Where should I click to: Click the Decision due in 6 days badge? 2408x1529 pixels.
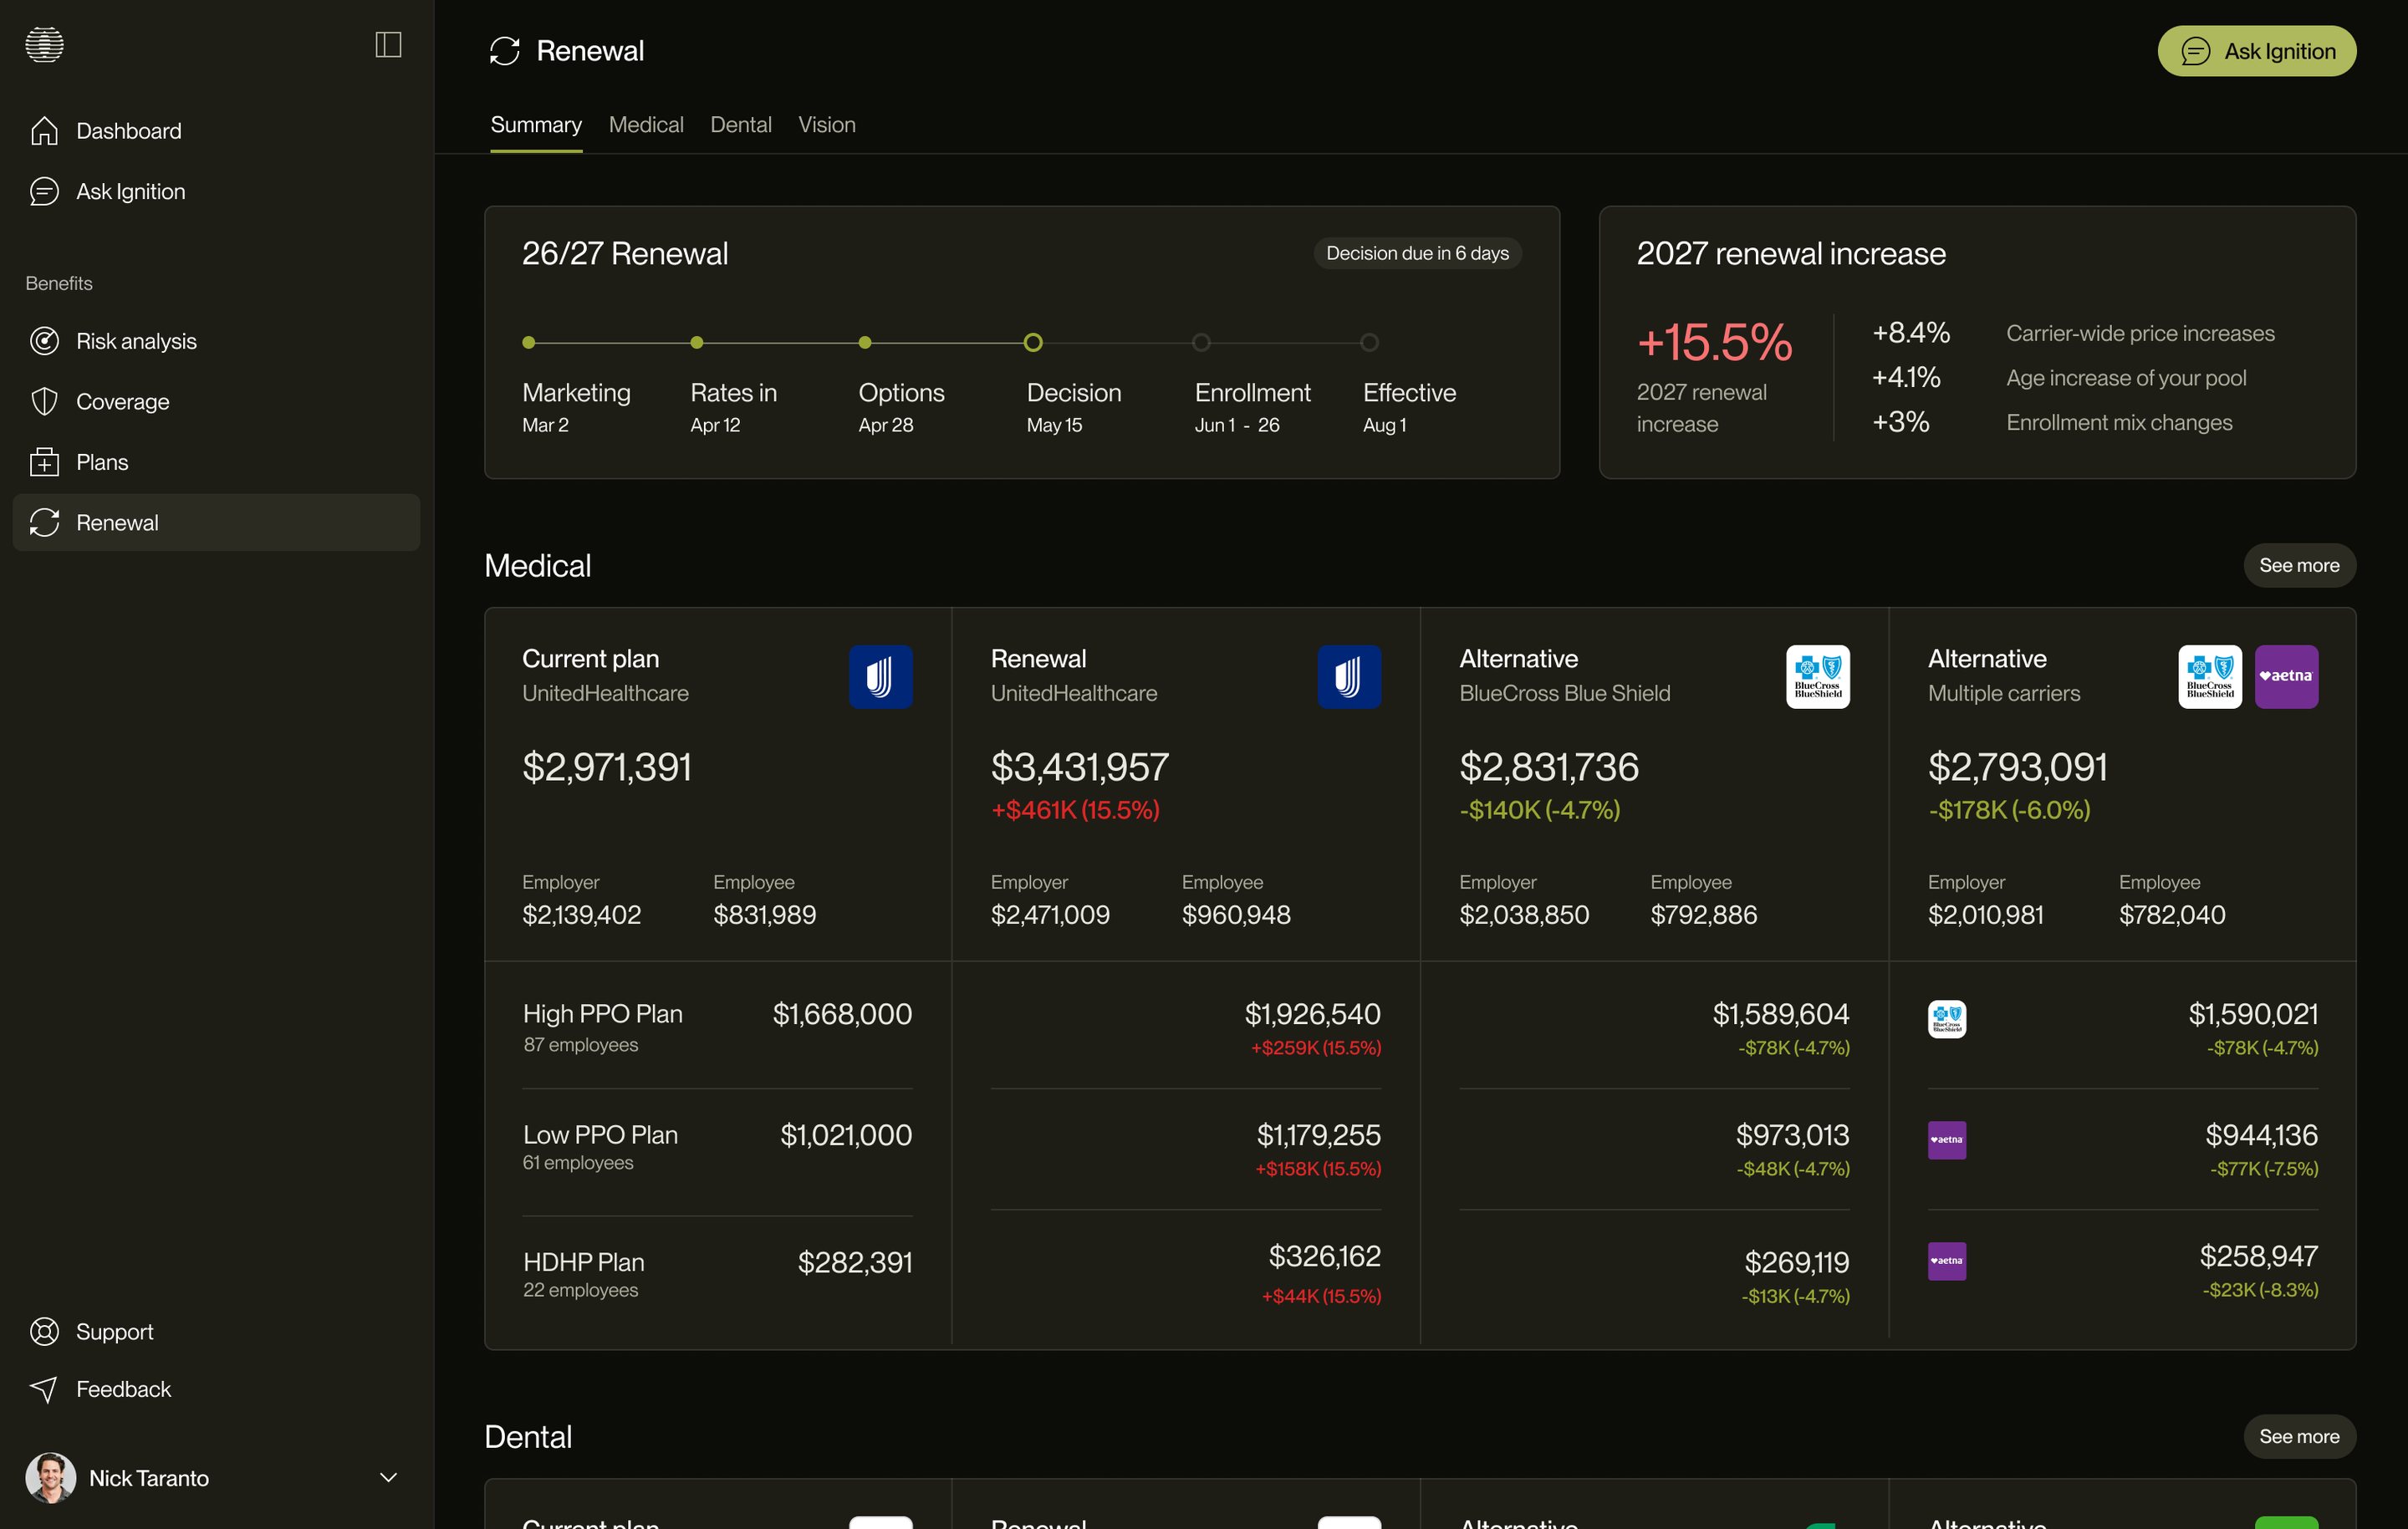[x=1417, y=254]
